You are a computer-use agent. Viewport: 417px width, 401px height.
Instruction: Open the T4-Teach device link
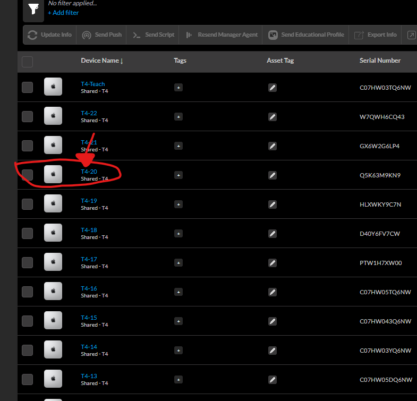(93, 84)
